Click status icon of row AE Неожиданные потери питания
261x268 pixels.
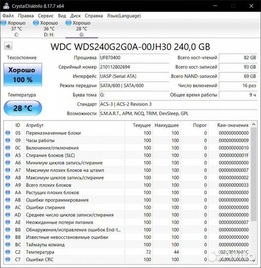[x=8, y=222]
